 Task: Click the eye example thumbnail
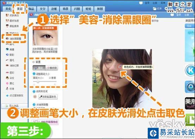(x=45, y=36)
